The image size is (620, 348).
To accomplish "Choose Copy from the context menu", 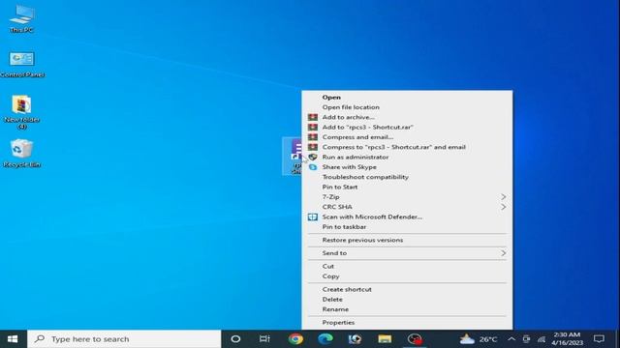I will pyautogui.click(x=407, y=276).
